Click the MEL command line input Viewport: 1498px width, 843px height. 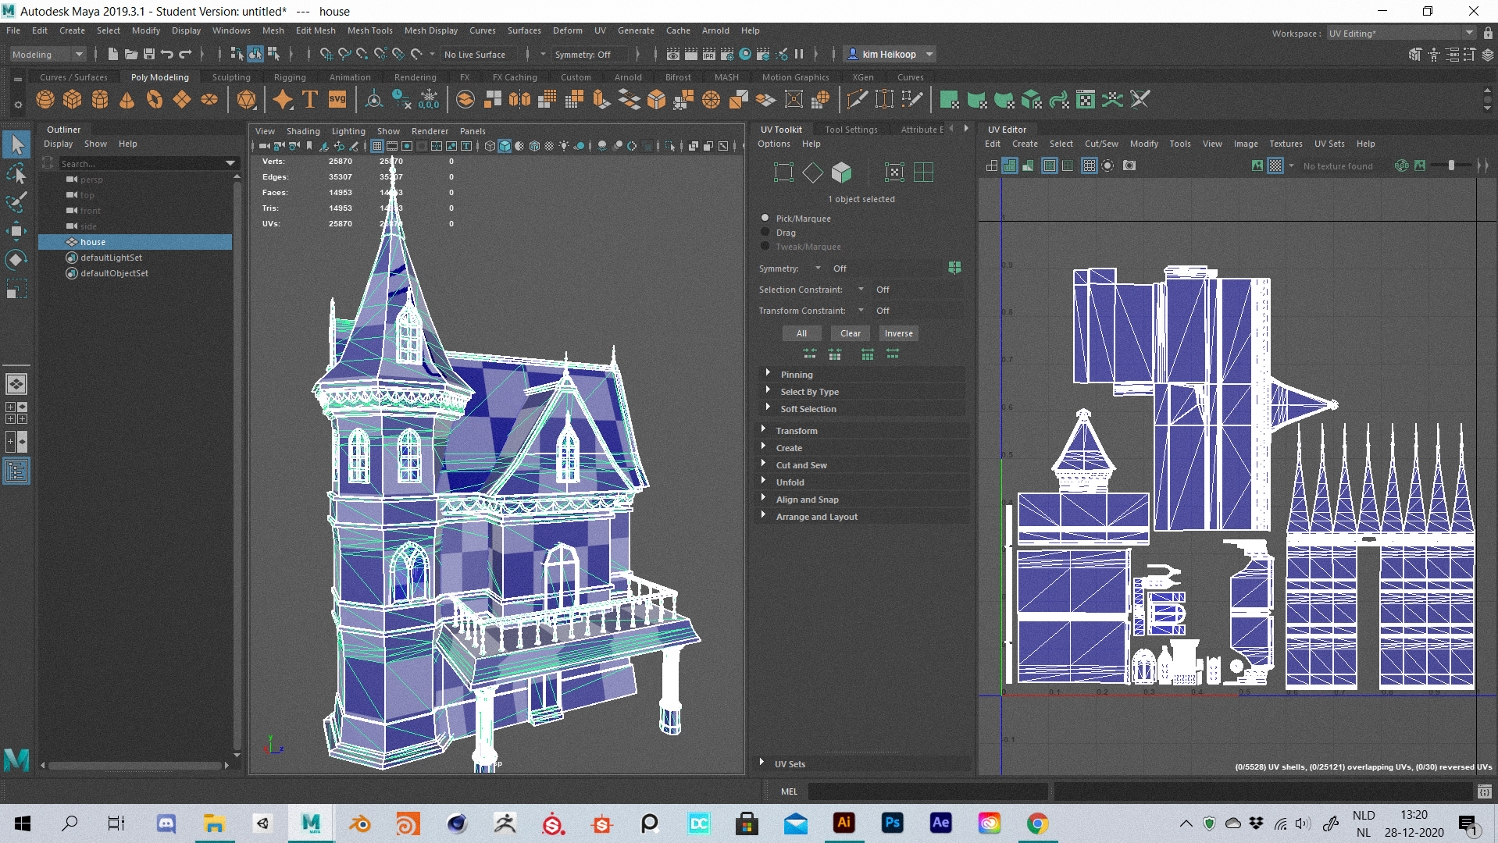coord(927,791)
